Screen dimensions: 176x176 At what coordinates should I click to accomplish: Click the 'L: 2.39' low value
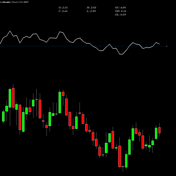click(x=91, y=11)
